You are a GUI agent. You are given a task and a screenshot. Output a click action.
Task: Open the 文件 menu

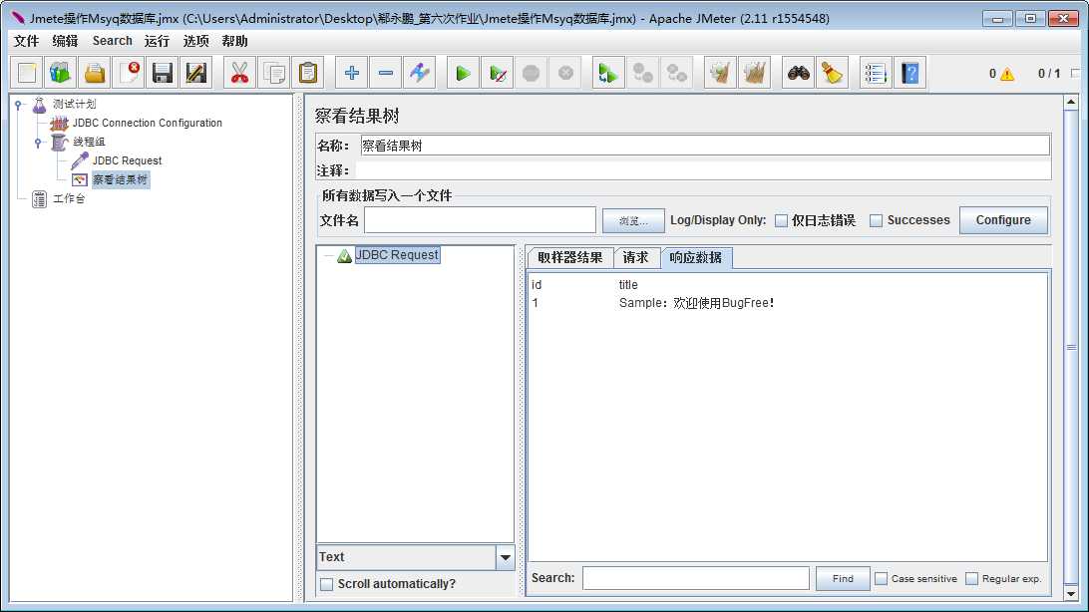(26, 41)
